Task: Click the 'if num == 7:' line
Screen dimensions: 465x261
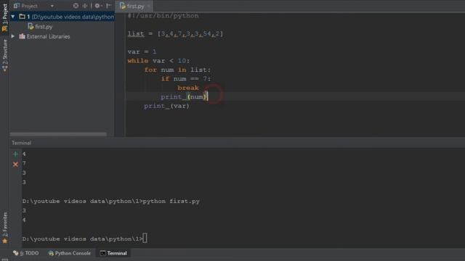Action: pyautogui.click(x=186, y=79)
